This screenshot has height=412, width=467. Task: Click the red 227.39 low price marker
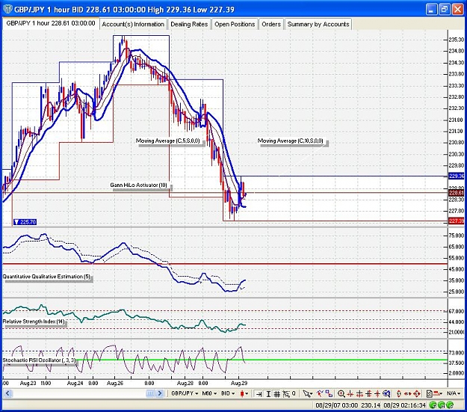(456, 221)
